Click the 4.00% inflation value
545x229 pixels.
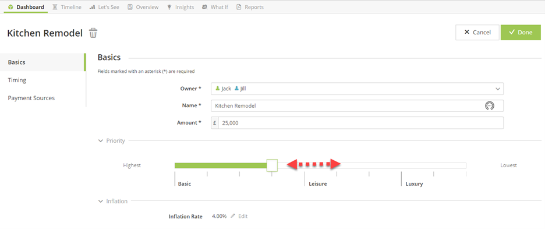(x=220, y=216)
